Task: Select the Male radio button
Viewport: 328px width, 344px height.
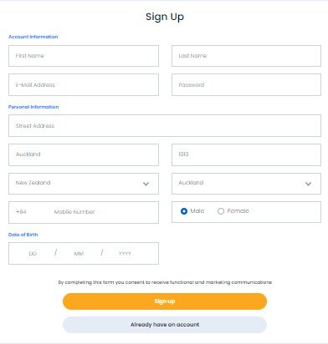Action: tap(184, 211)
